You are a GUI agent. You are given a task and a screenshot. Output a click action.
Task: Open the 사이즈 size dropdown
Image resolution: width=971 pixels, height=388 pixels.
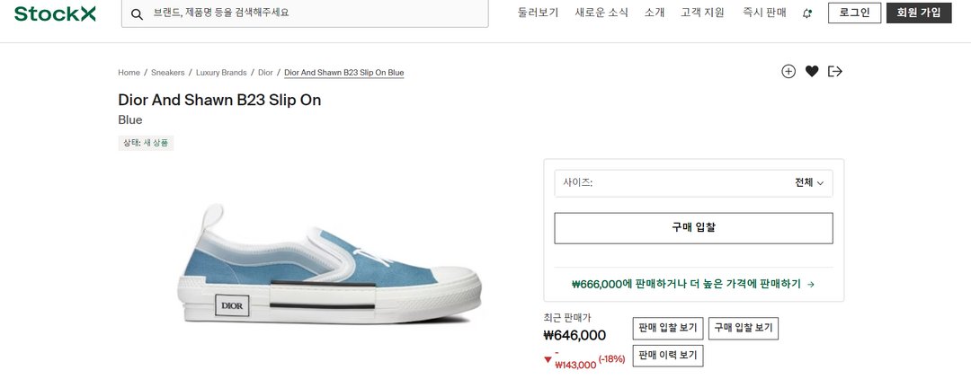tap(693, 182)
